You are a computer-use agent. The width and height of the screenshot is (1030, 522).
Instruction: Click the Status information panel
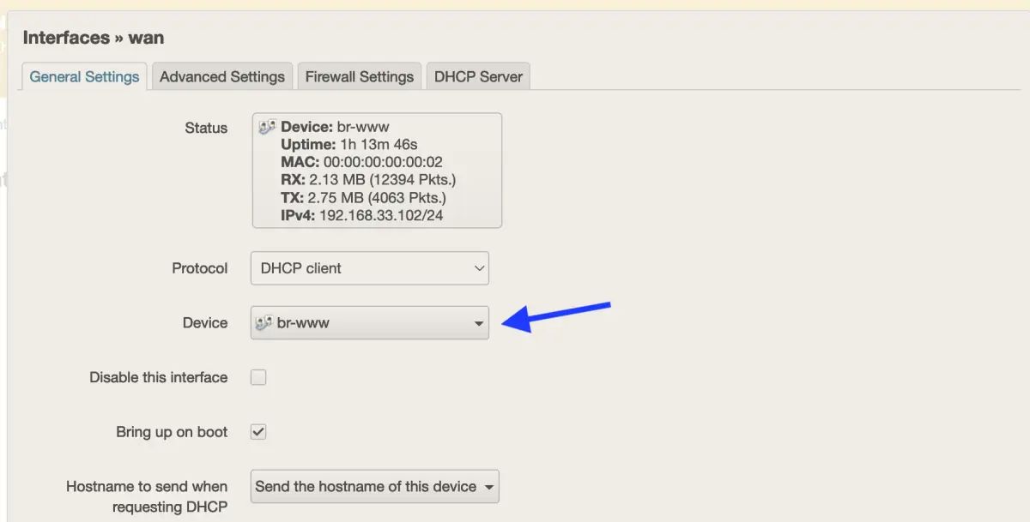(376, 169)
